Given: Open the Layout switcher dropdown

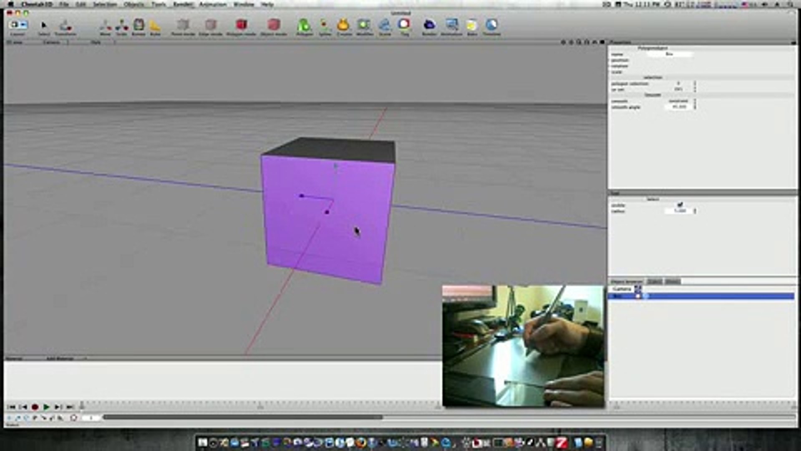Looking at the screenshot, I should (18, 25).
